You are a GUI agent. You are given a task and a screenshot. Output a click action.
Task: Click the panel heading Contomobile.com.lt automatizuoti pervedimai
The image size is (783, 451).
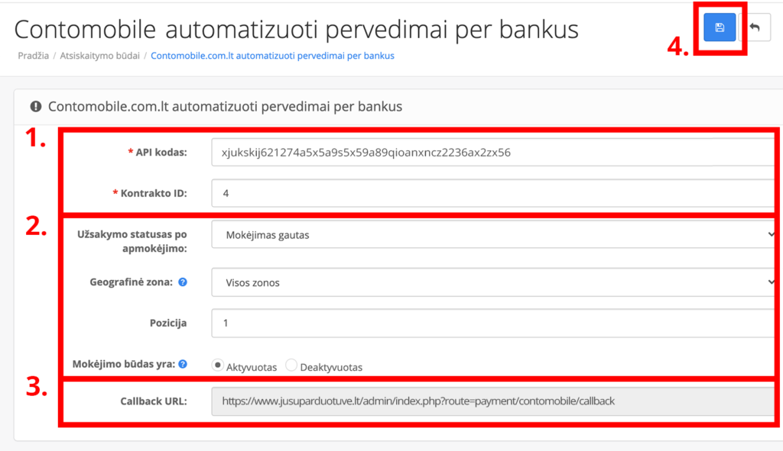point(226,107)
